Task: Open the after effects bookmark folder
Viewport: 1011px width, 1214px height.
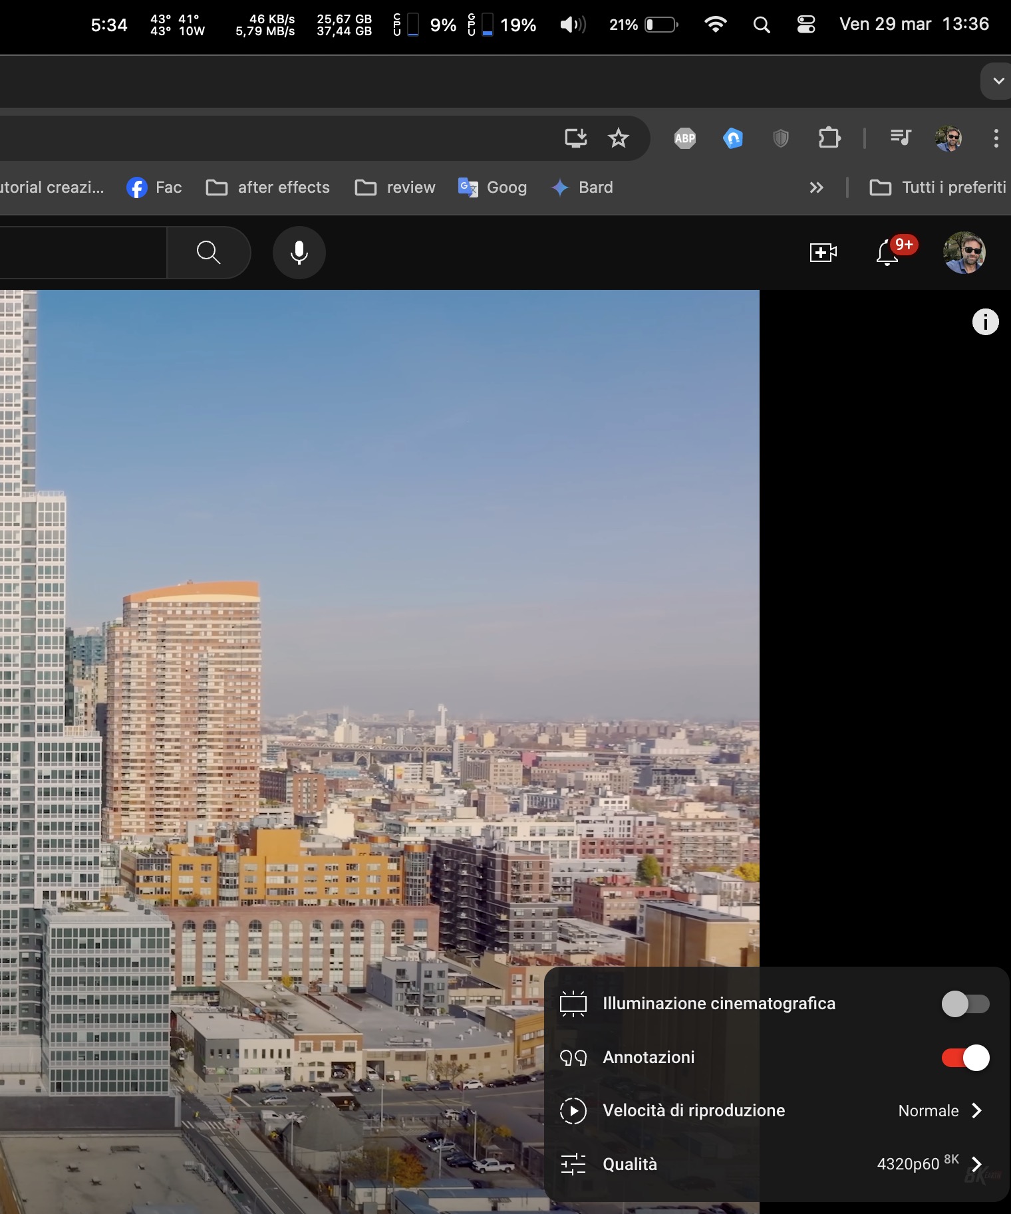Action: pos(268,188)
